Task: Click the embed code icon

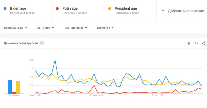Action: [x=196, y=43]
